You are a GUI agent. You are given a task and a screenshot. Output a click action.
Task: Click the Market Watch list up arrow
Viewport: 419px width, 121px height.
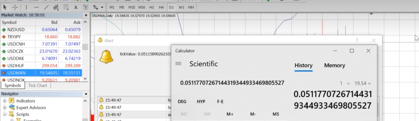[x=85, y=22]
